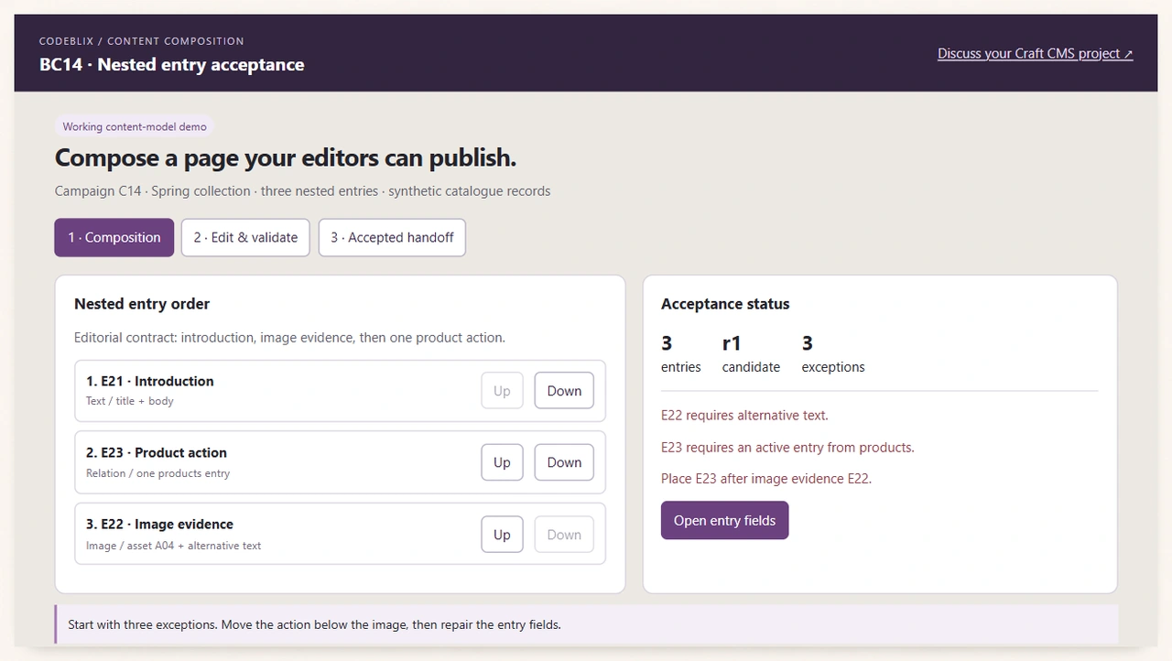Click the Up button for E21 Introduction
This screenshot has height=661, width=1172.
[x=502, y=391]
